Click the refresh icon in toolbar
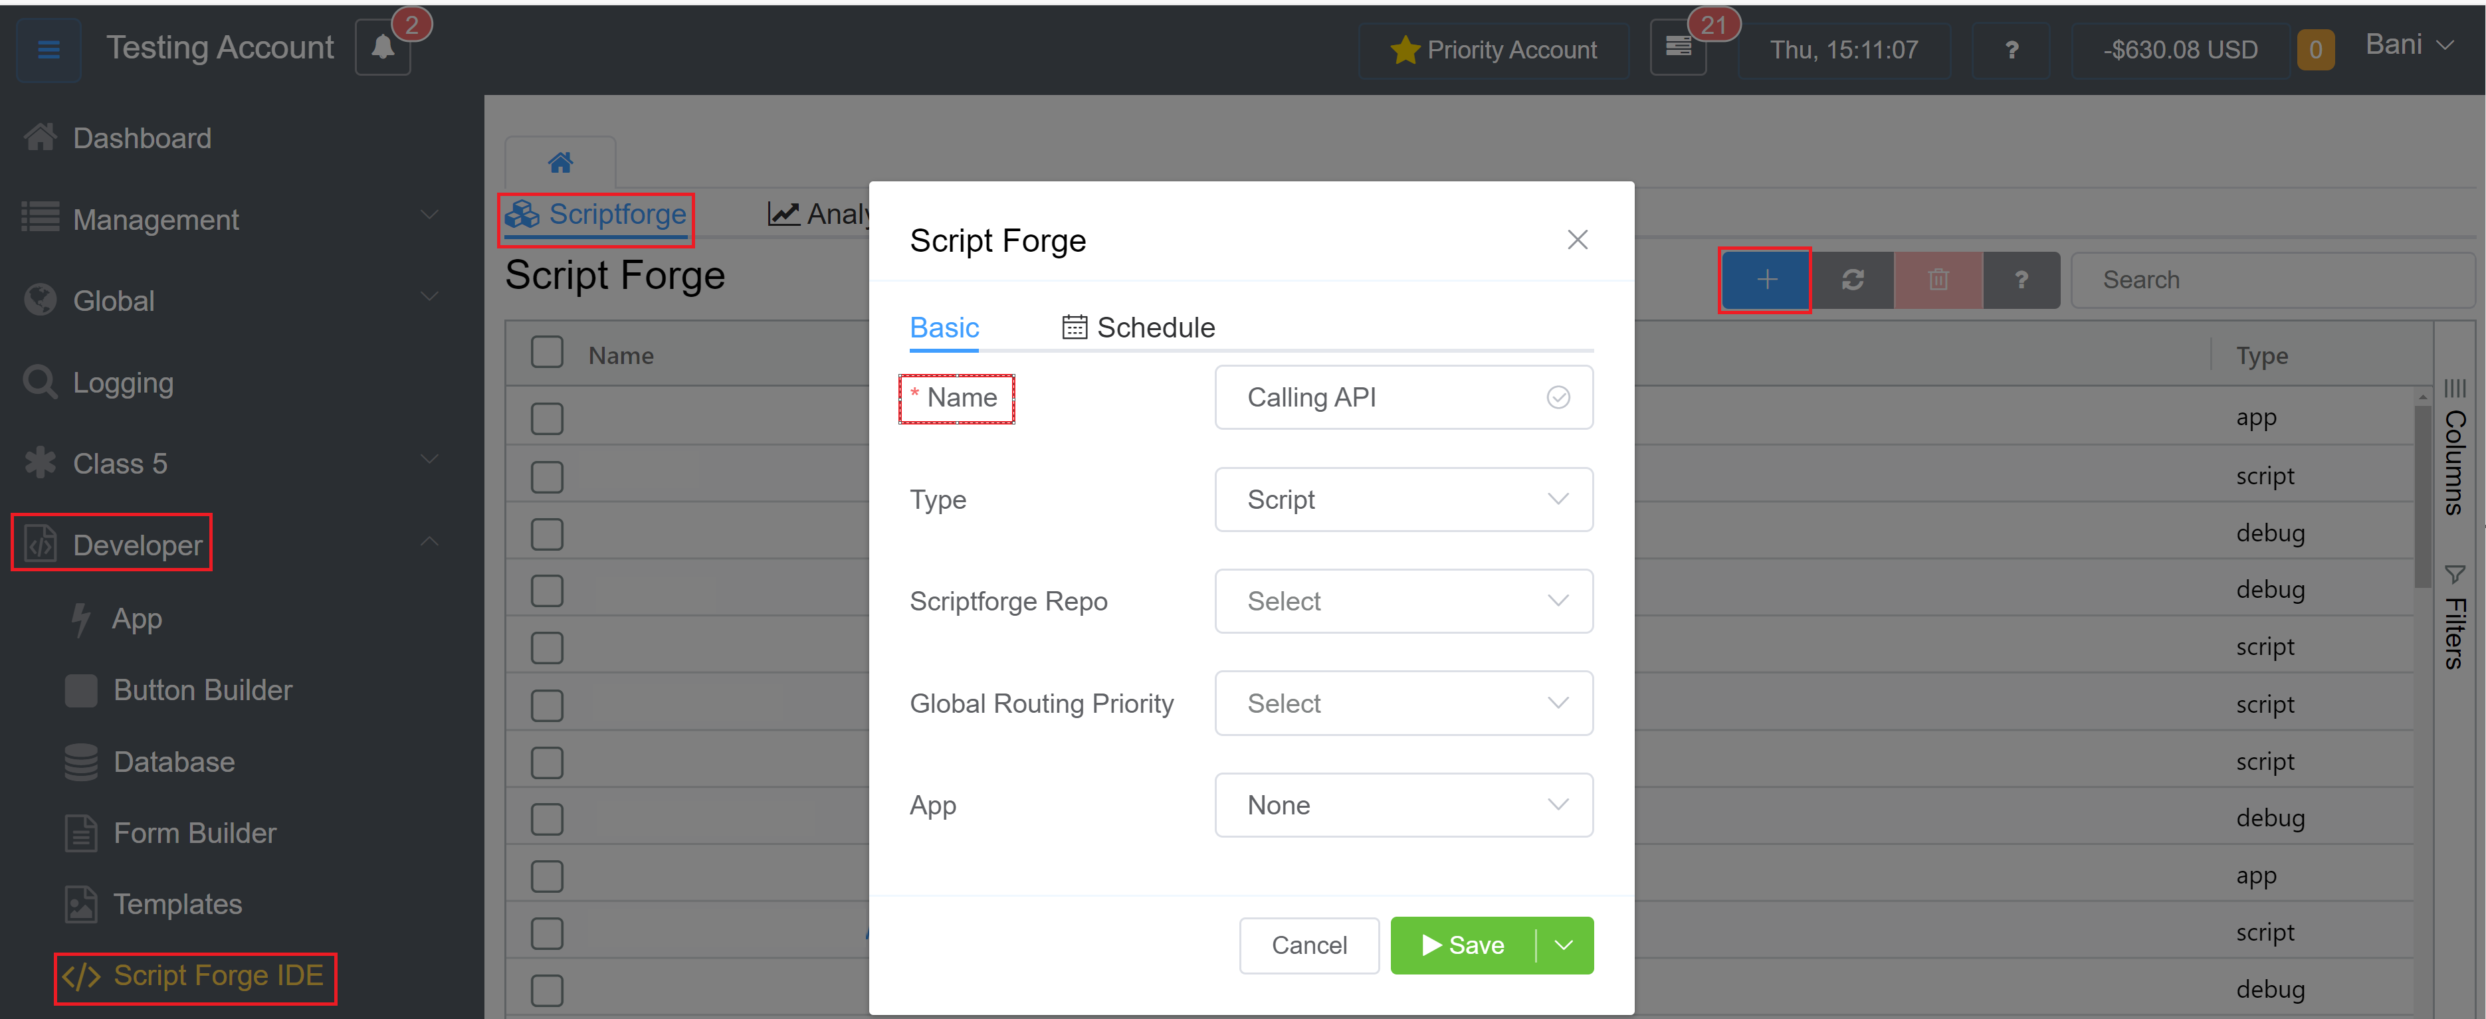 pyautogui.click(x=1852, y=280)
